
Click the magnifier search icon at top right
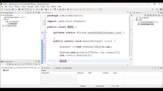coord(153,9)
